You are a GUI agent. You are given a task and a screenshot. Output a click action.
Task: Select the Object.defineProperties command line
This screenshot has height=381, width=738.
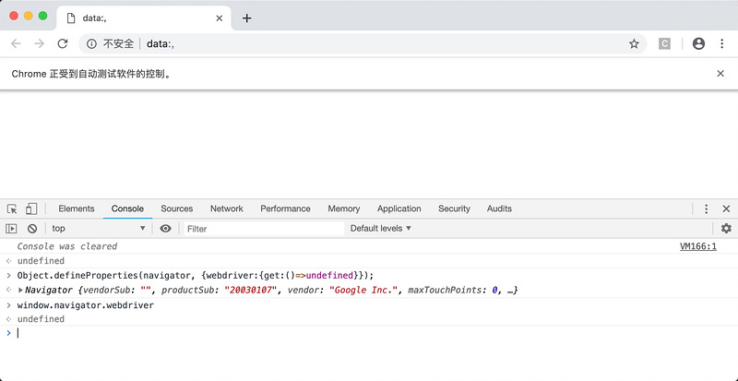(x=196, y=276)
